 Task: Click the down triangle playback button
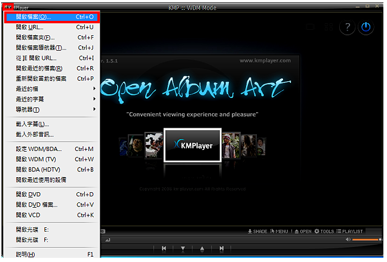(183, 248)
